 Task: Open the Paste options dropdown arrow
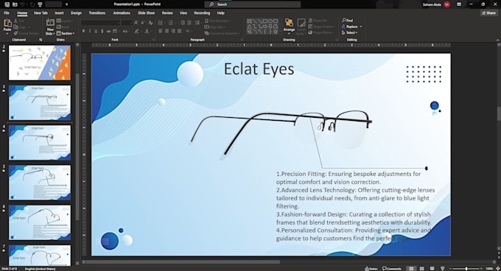pos(7,33)
